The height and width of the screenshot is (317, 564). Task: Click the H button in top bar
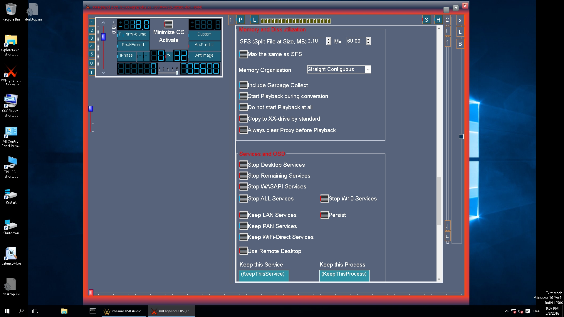(x=438, y=20)
